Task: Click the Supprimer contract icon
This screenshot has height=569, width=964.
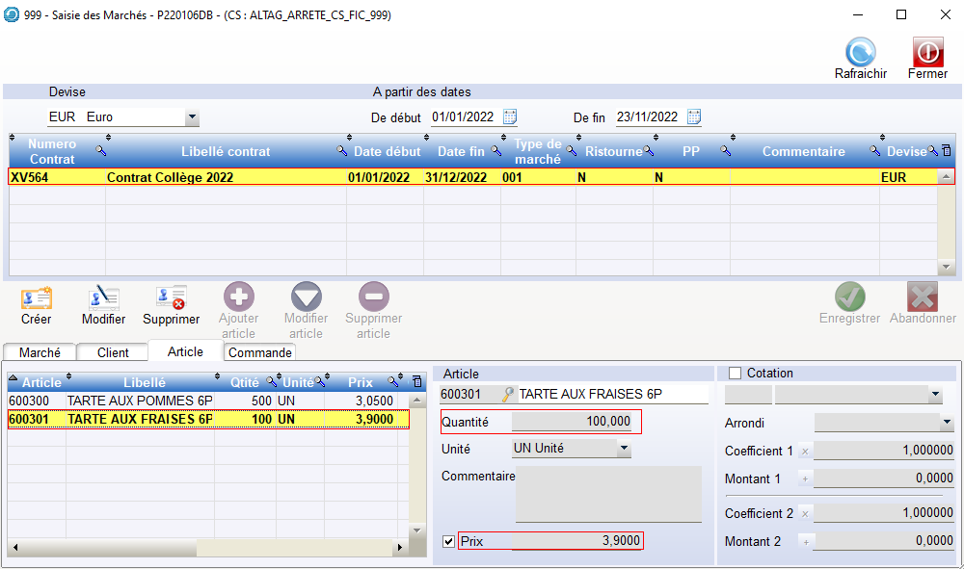Action: (x=172, y=298)
